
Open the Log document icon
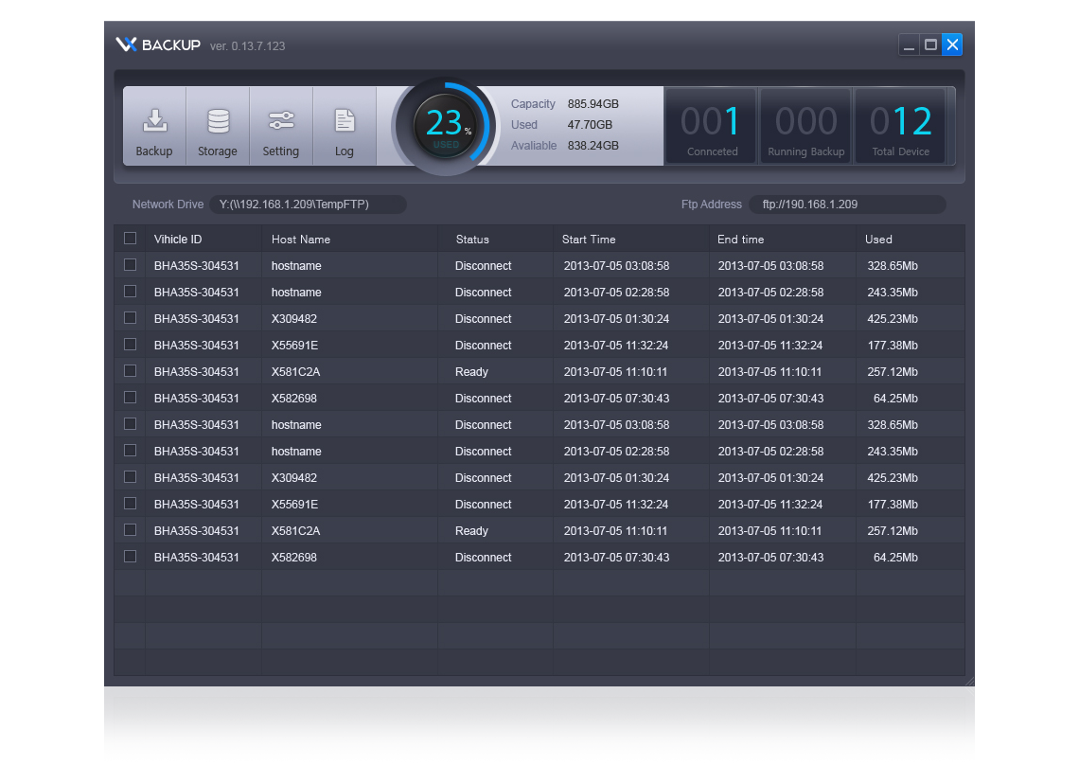pos(345,127)
